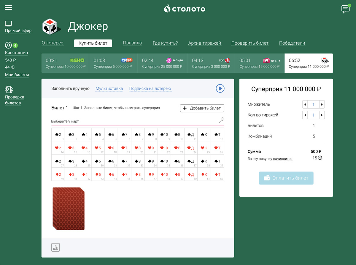Click the red card deck back
This screenshot has width=356, height=265.
point(69,209)
